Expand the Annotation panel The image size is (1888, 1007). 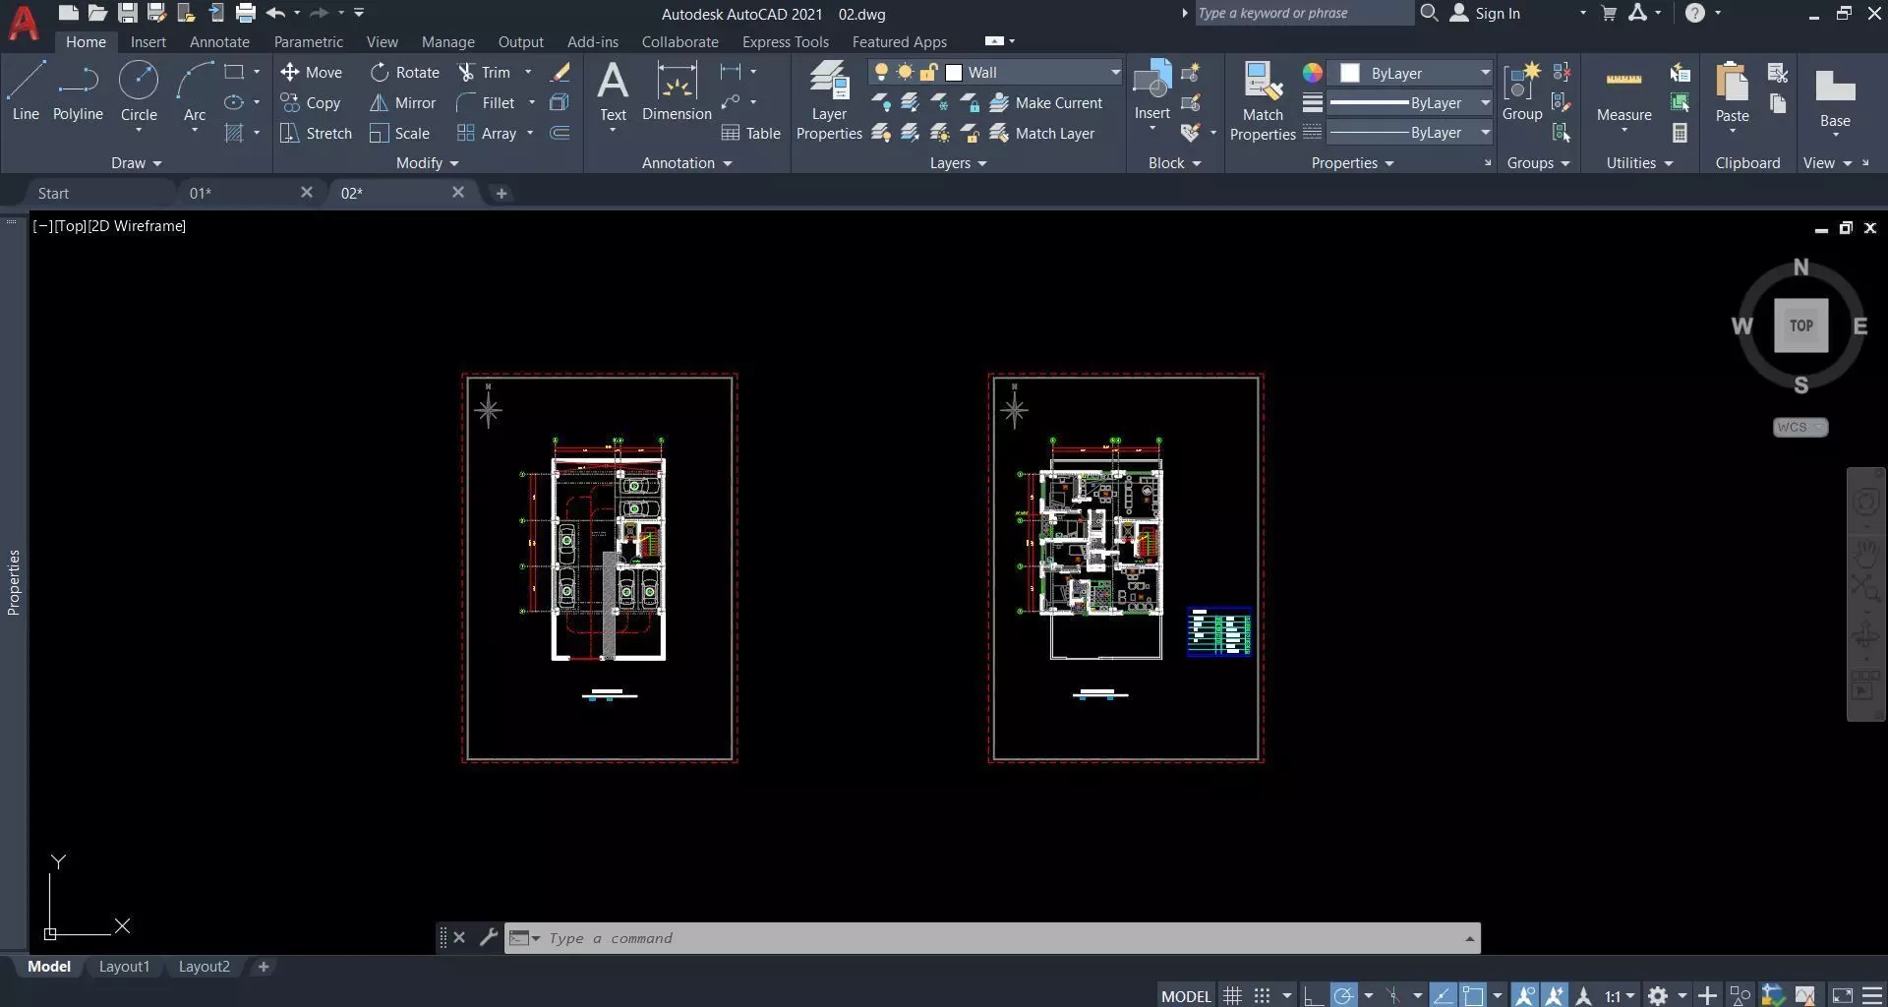[x=686, y=162]
